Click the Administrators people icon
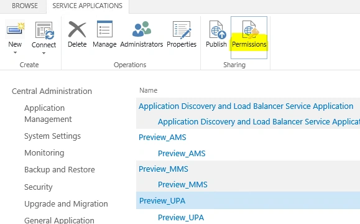This screenshot has height=224, width=360. [141, 29]
